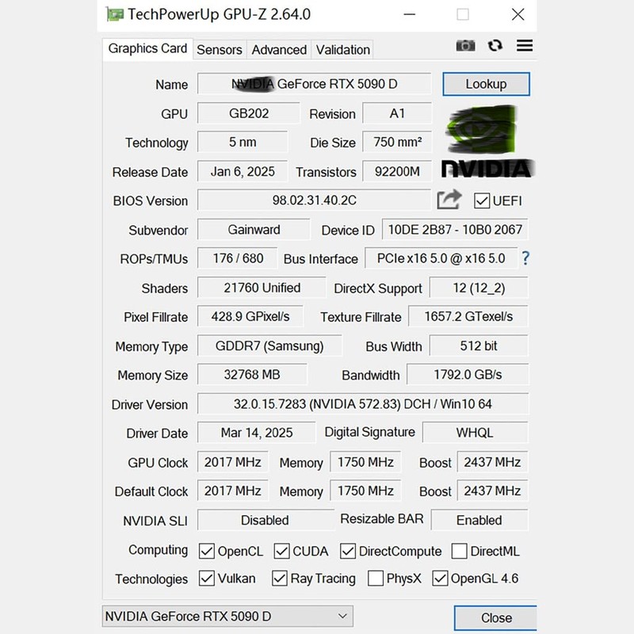The width and height of the screenshot is (634, 634).
Task: Click the Revision field A1
Action: [x=397, y=113]
